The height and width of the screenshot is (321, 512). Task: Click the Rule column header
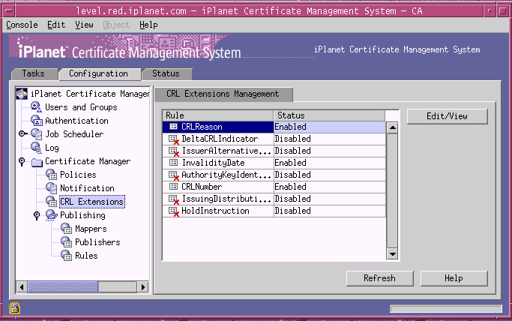tap(218, 115)
